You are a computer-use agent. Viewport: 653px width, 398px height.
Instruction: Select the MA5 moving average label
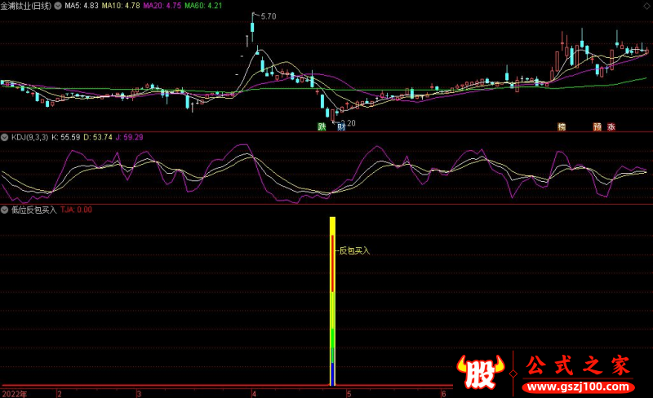tap(82, 6)
